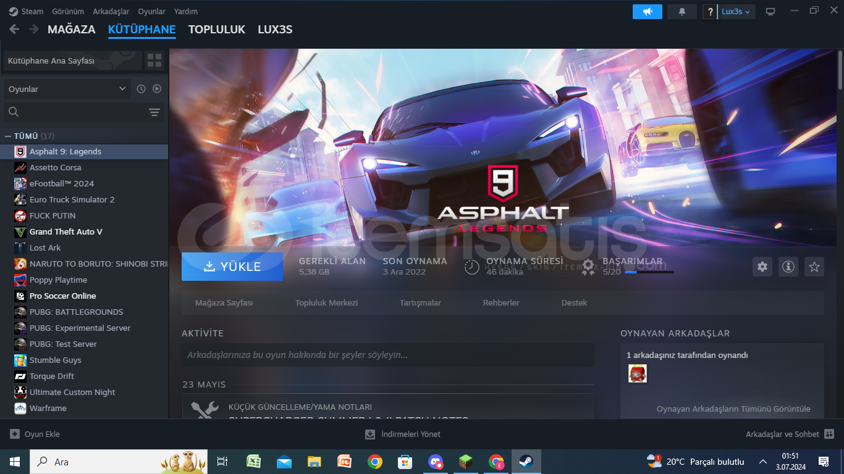Show game info with the info icon
The image size is (844, 474).
788,267
